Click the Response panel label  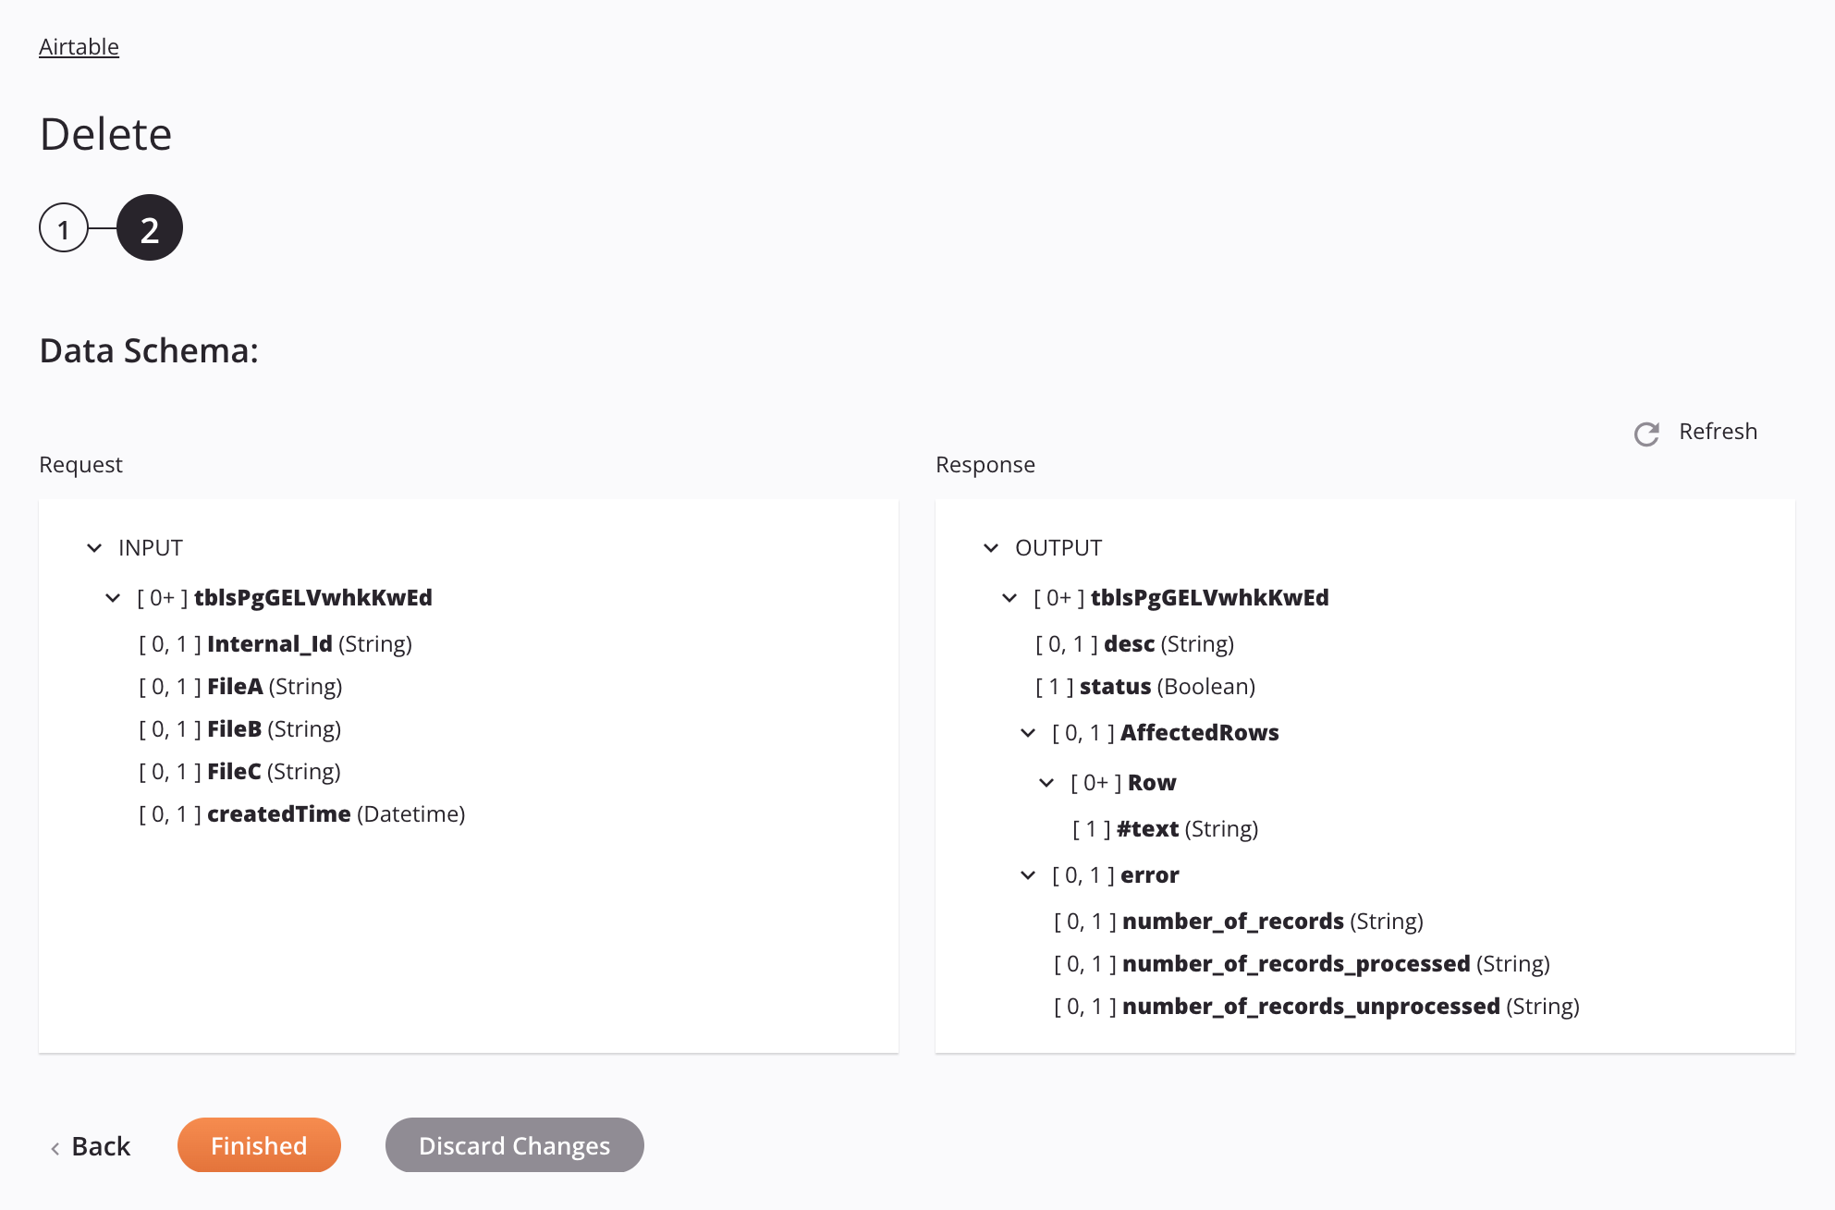click(985, 463)
